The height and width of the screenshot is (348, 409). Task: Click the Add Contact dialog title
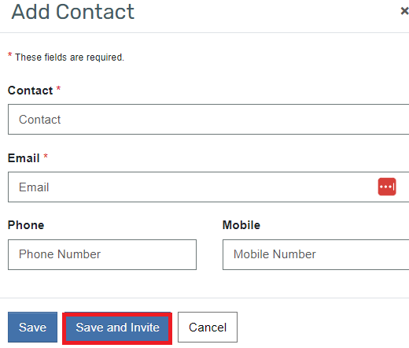[x=73, y=12]
